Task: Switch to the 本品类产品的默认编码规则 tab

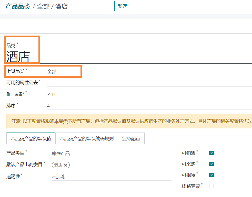Action: point(86,139)
